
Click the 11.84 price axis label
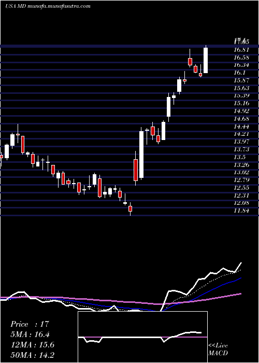241,211
